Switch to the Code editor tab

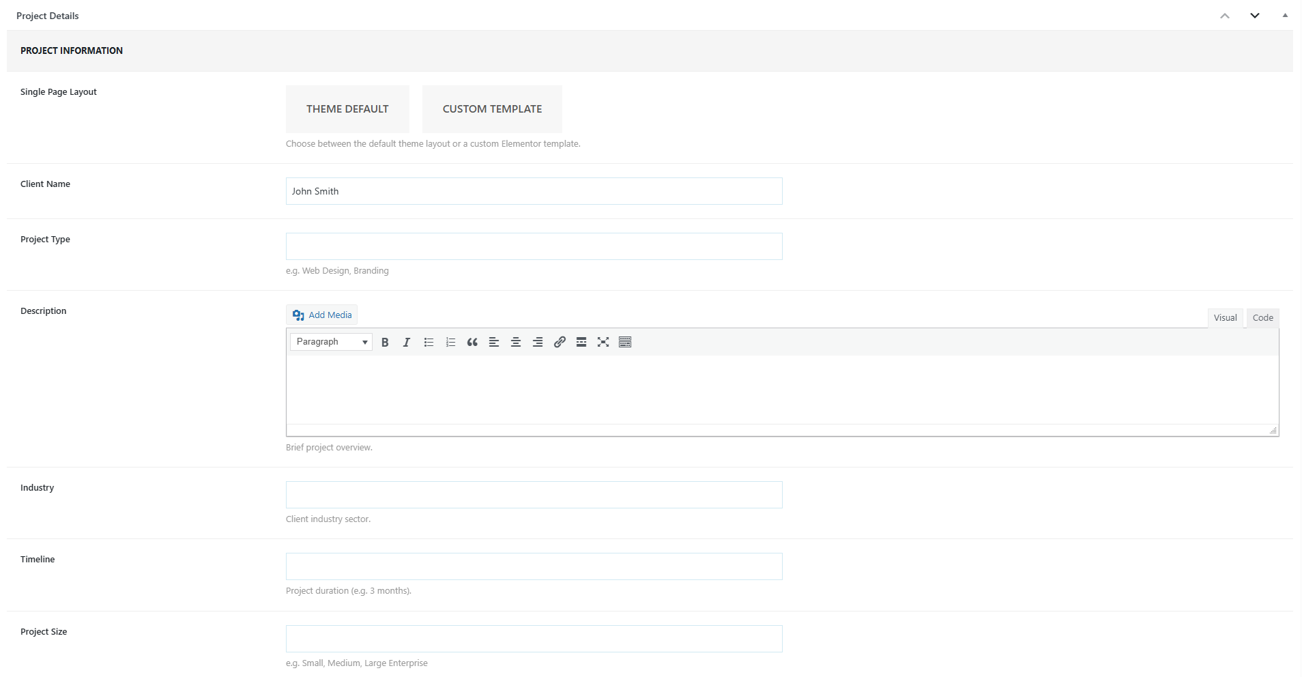pyautogui.click(x=1262, y=318)
